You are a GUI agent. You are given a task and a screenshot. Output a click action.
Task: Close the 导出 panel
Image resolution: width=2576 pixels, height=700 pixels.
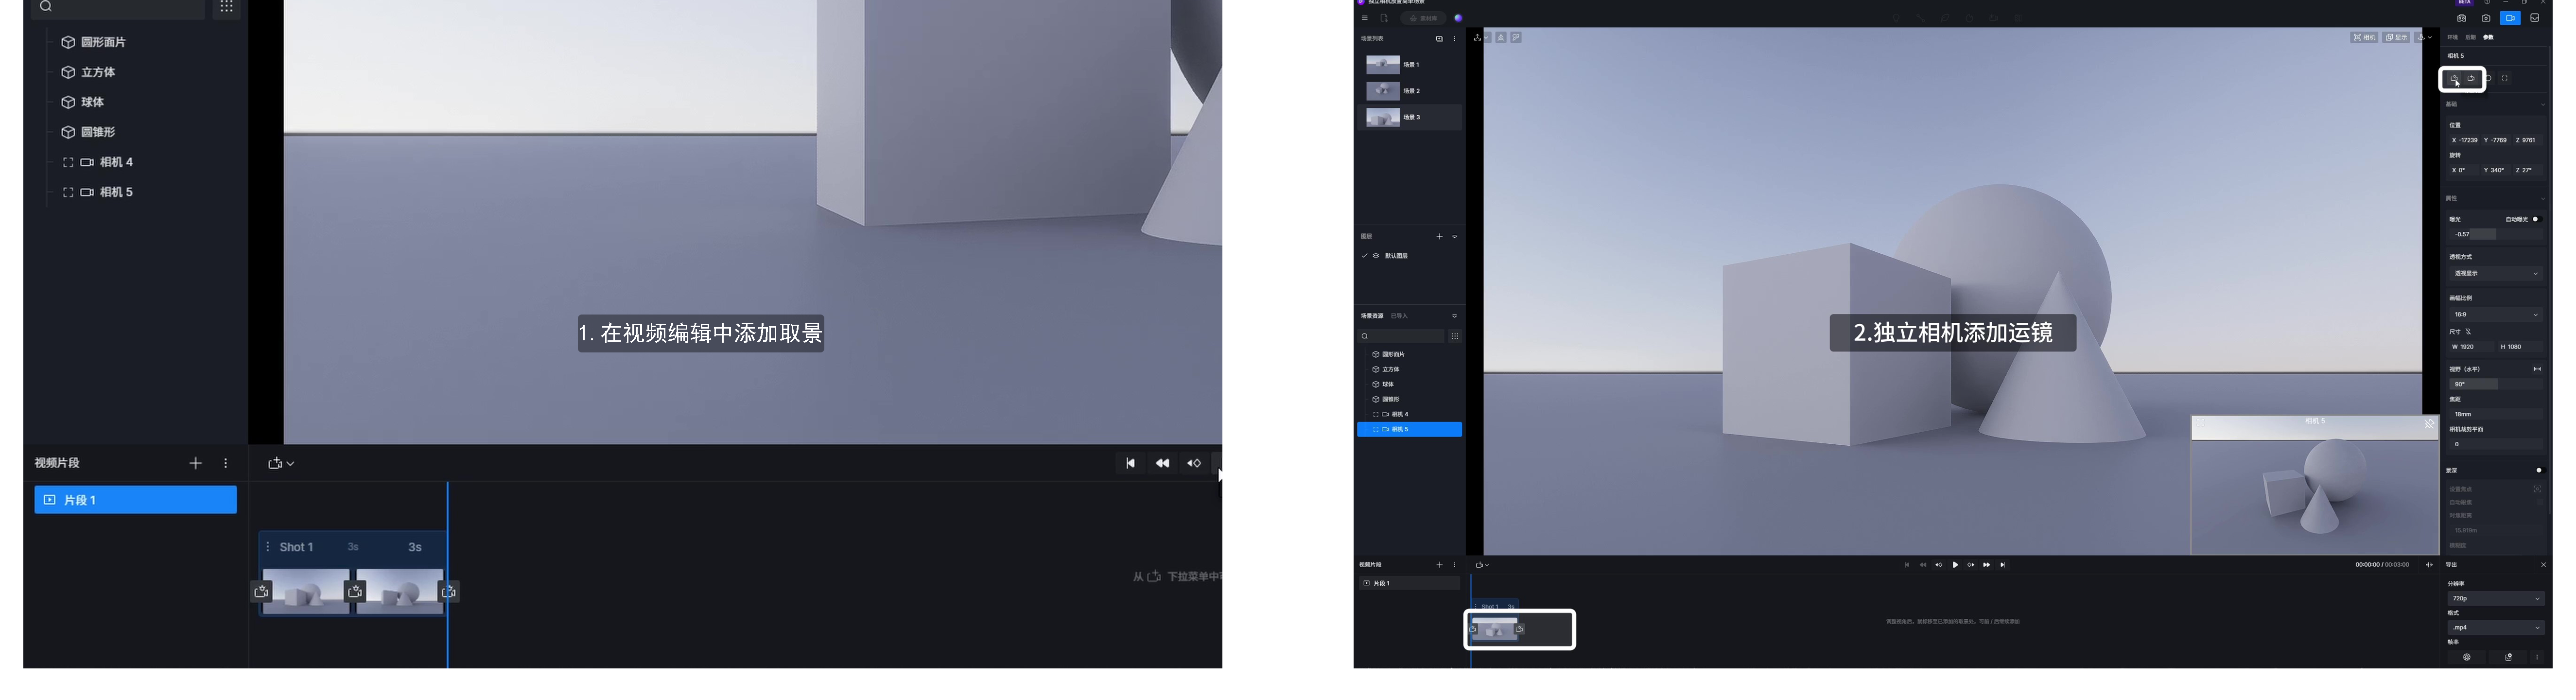tap(2543, 565)
